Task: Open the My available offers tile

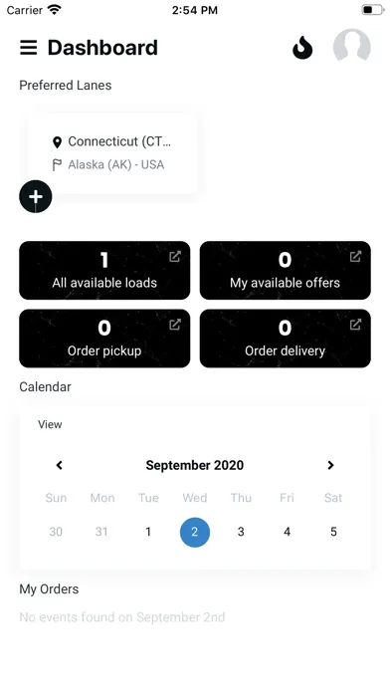Action: (x=286, y=270)
